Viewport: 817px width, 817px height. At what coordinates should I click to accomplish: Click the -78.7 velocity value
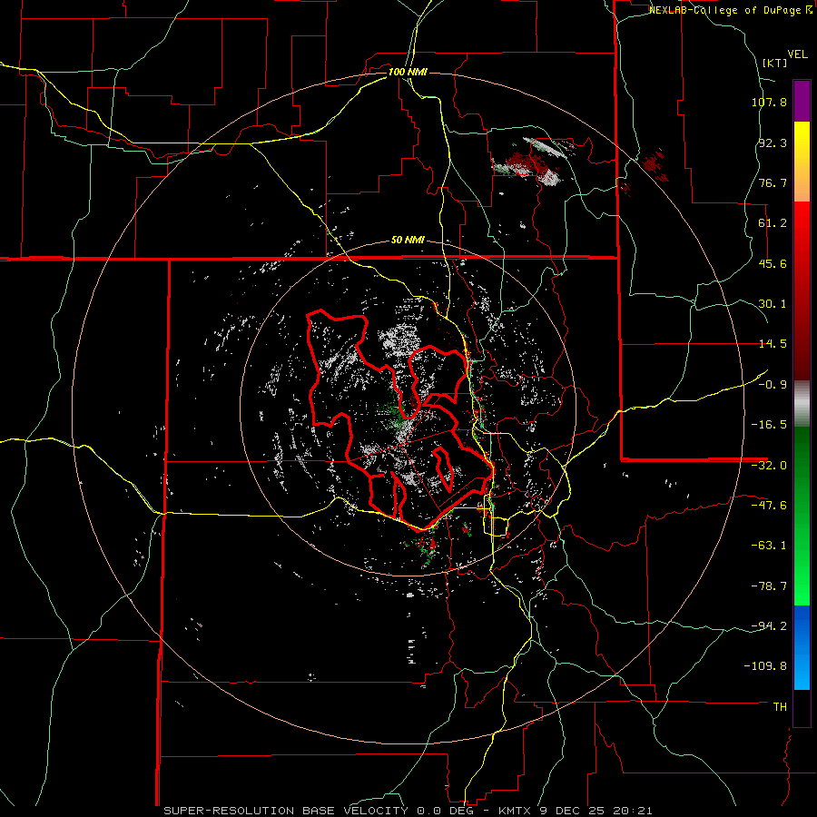tap(769, 586)
